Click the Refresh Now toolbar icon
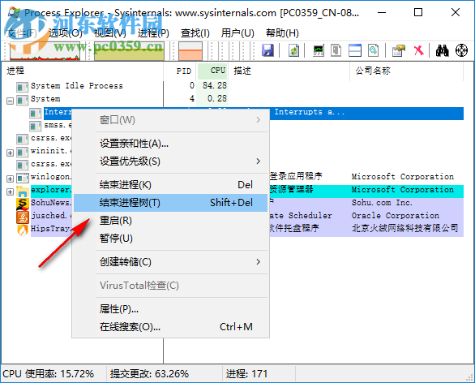Screen dimensions: 475x383 click(293, 50)
